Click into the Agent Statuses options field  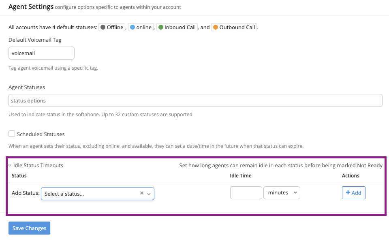pyautogui.click(x=195, y=100)
